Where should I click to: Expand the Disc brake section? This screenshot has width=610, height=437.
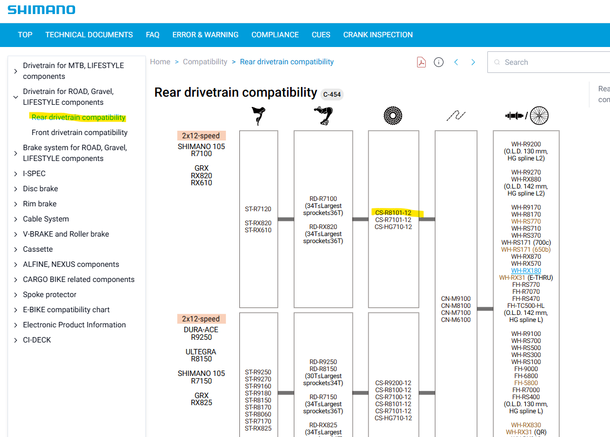click(x=16, y=189)
